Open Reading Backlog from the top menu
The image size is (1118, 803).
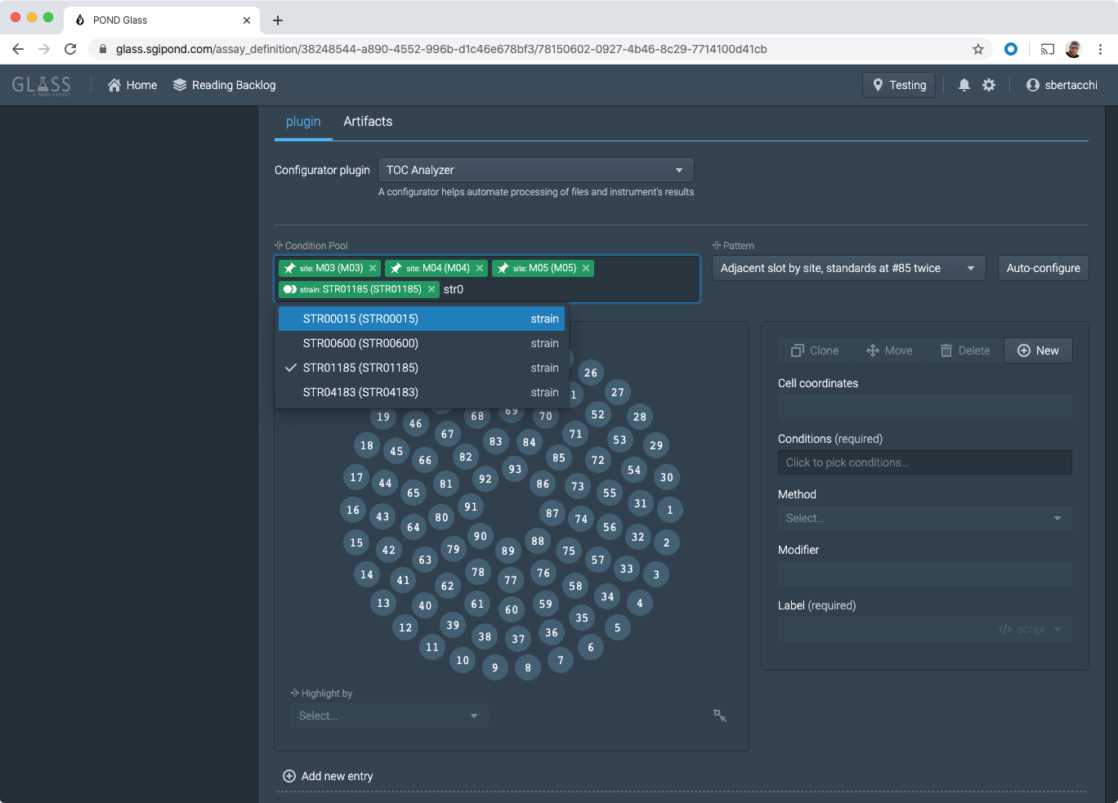coord(225,84)
